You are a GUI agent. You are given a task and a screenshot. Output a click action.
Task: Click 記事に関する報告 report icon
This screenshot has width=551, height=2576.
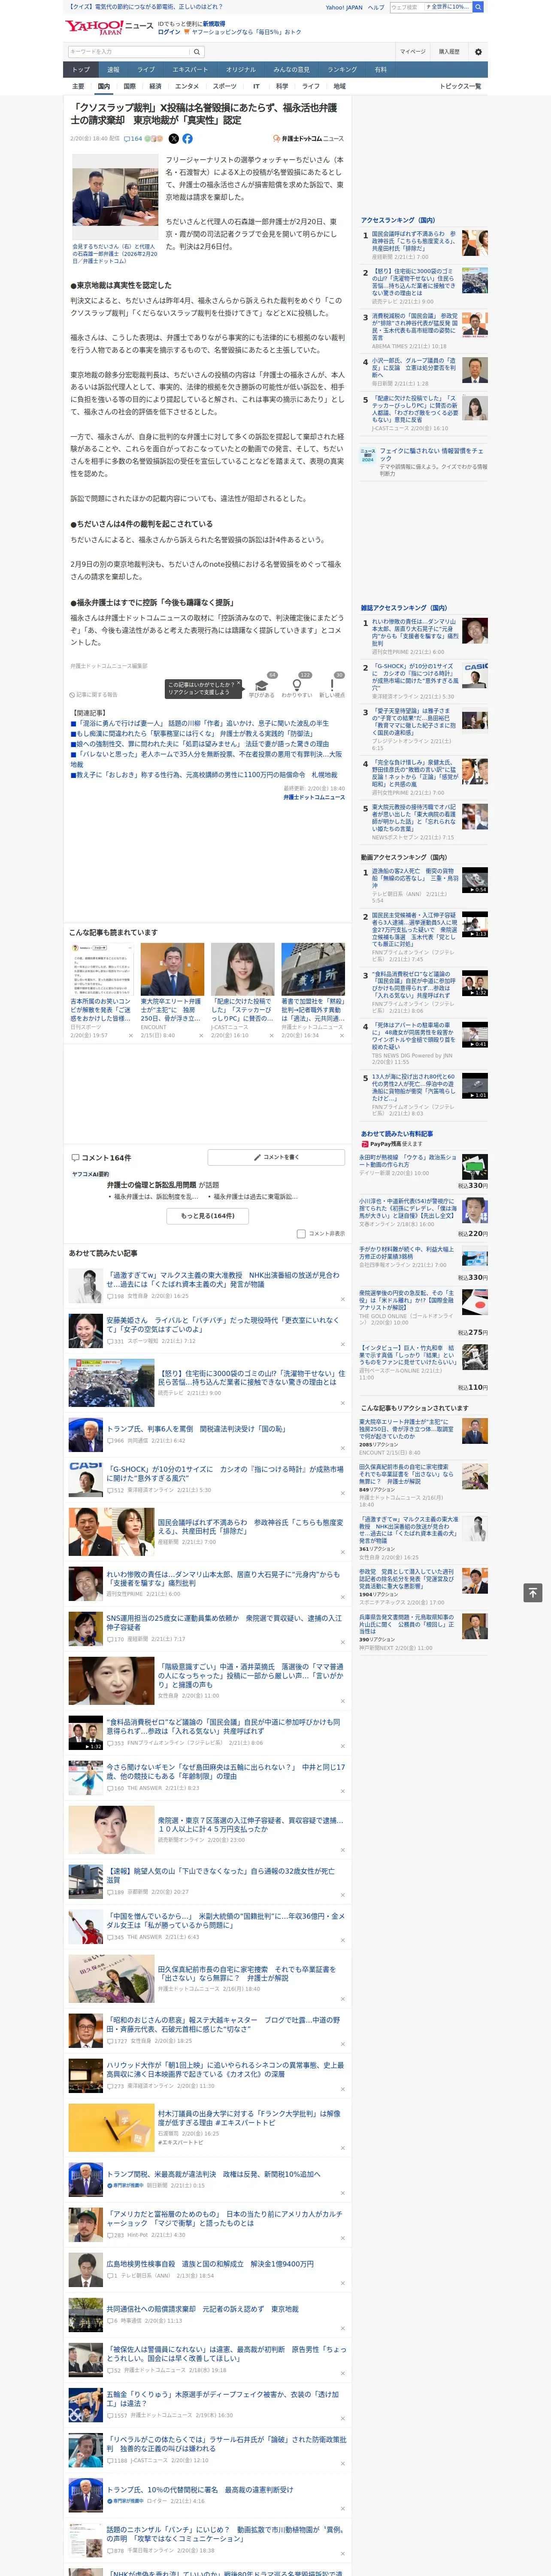pos(94,695)
